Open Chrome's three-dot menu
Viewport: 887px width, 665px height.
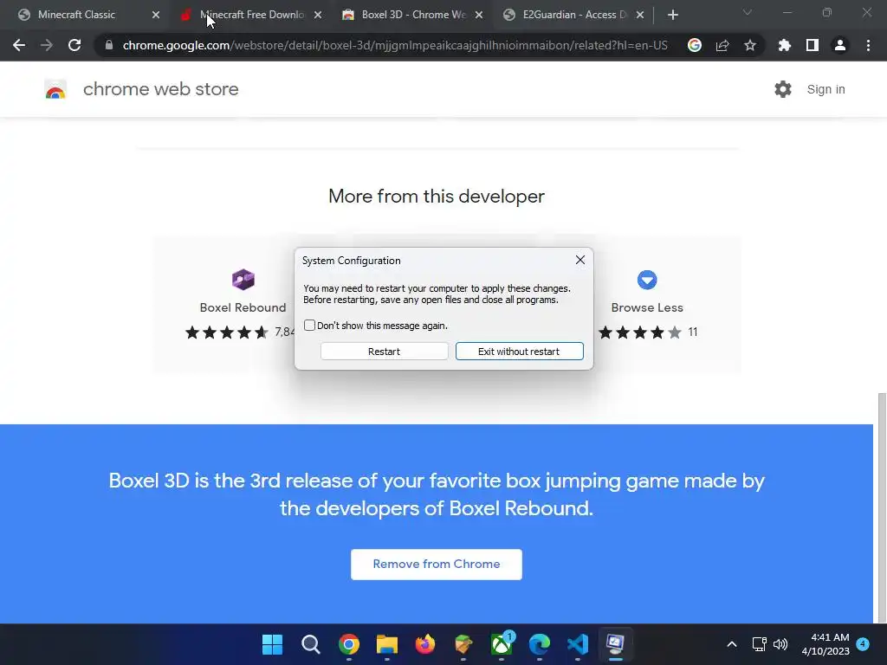[x=868, y=45]
